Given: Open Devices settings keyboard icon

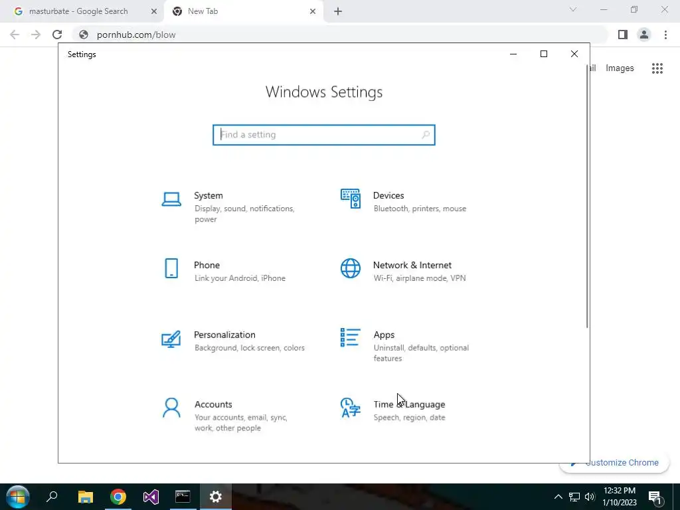Looking at the screenshot, I should tap(351, 199).
